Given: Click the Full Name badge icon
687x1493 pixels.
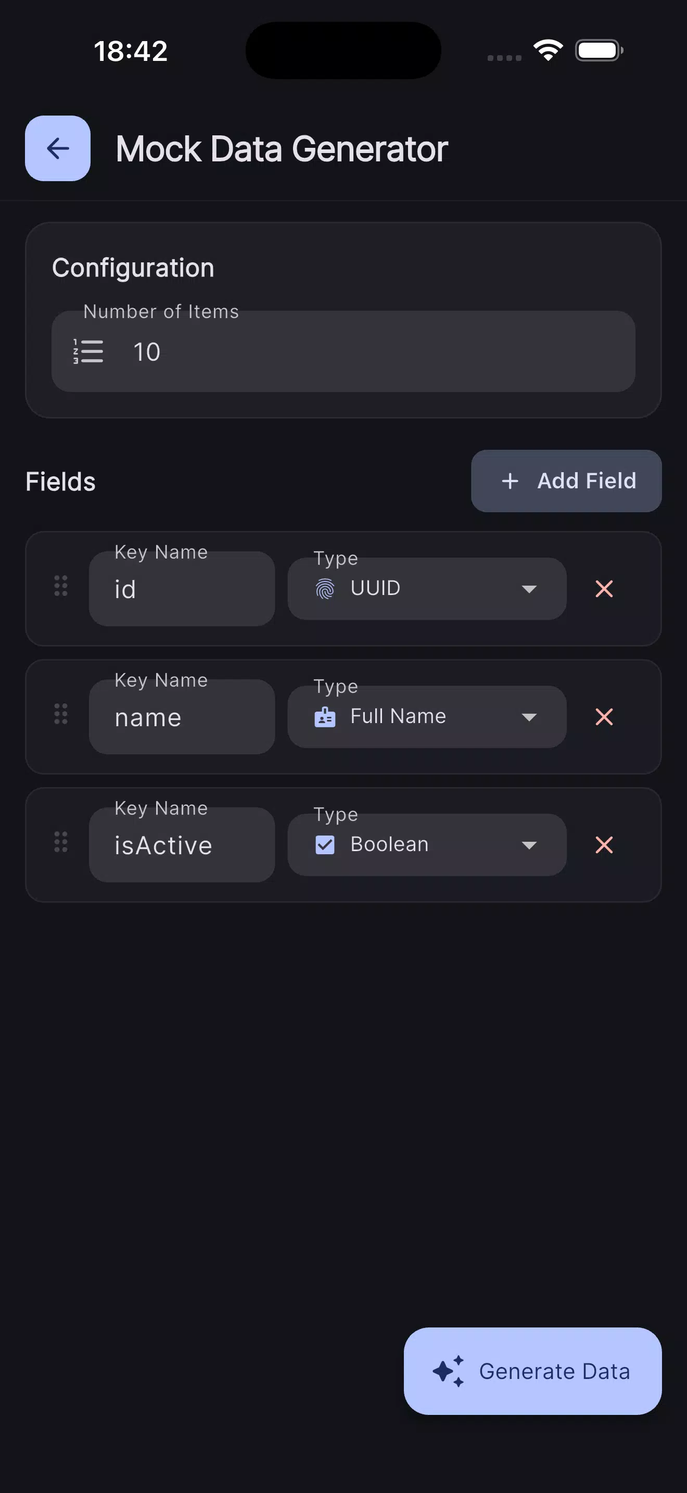Looking at the screenshot, I should pyautogui.click(x=325, y=717).
